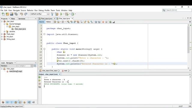Run the project with green play icon
This screenshot has width=192, height=108.
61,14
